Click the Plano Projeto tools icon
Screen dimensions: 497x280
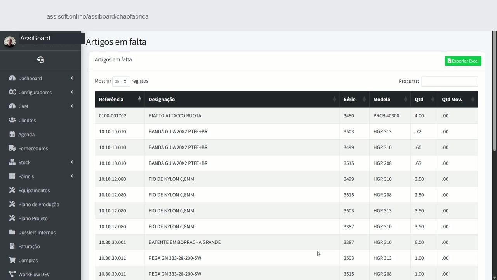12,218
